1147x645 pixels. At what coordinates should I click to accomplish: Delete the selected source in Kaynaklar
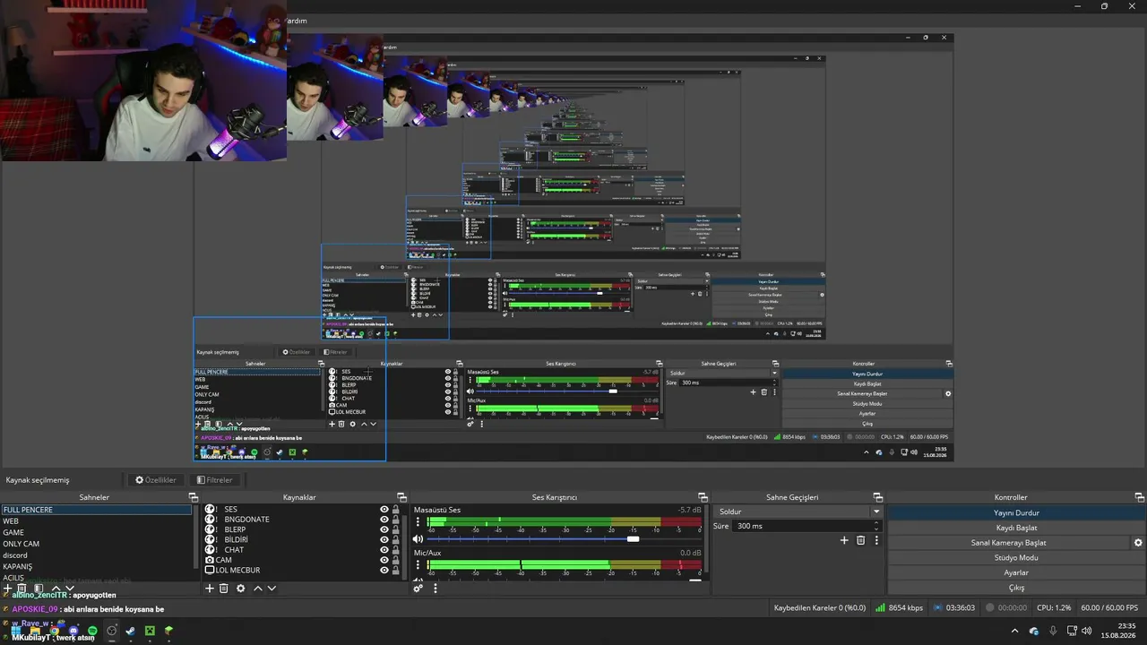click(224, 589)
